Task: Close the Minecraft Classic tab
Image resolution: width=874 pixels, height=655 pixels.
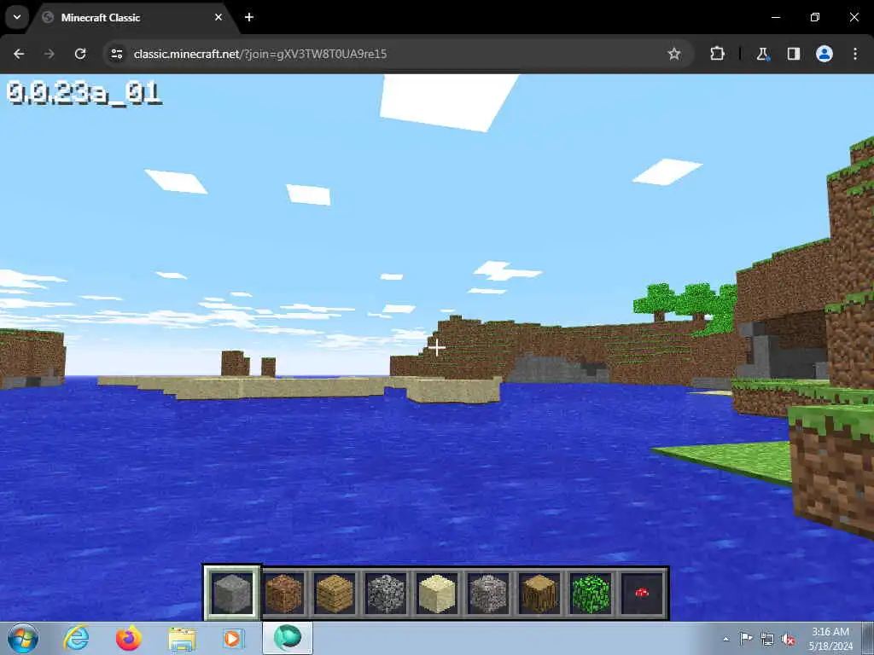Action: tap(218, 17)
